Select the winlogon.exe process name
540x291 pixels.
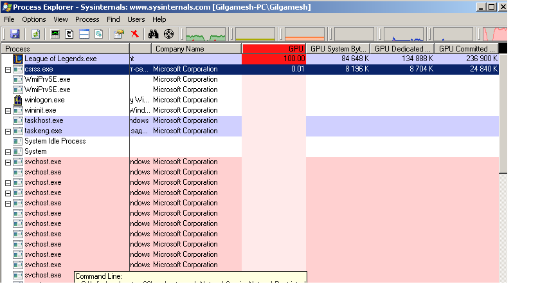click(44, 100)
